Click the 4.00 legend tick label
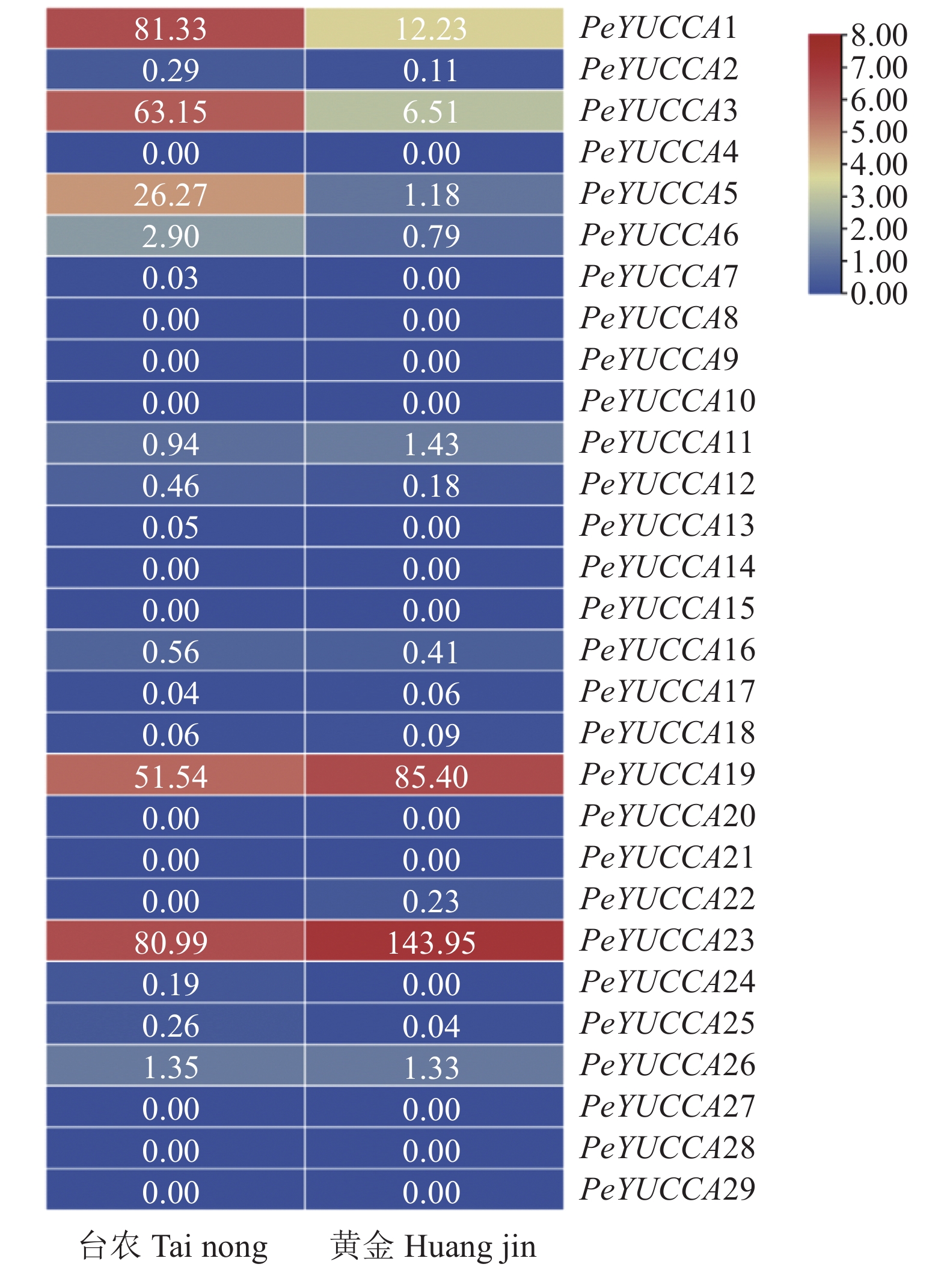Image resolution: width=947 pixels, height=1267 pixels. 878,164
